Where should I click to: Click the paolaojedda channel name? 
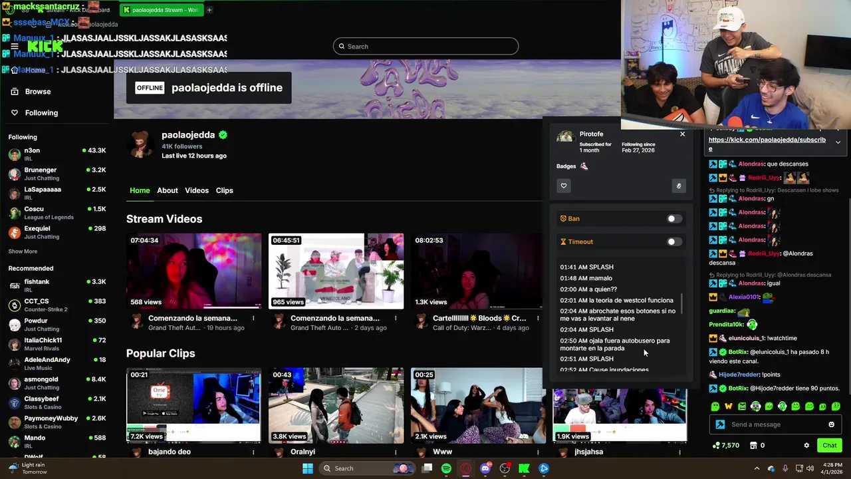pos(187,135)
